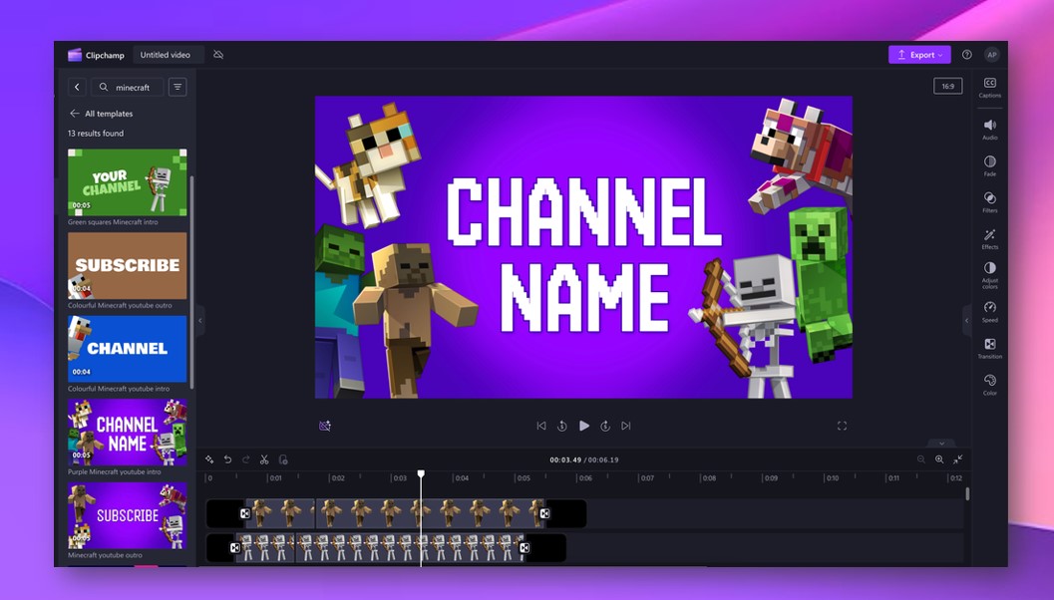The width and height of the screenshot is (1054, 600).
Task: Enter fullscreen preview
Action: point(842,426)
